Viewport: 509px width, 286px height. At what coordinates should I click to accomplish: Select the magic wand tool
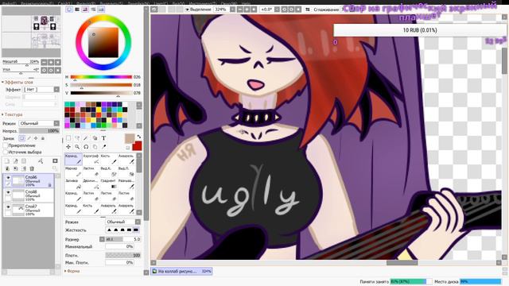(86, 138)
